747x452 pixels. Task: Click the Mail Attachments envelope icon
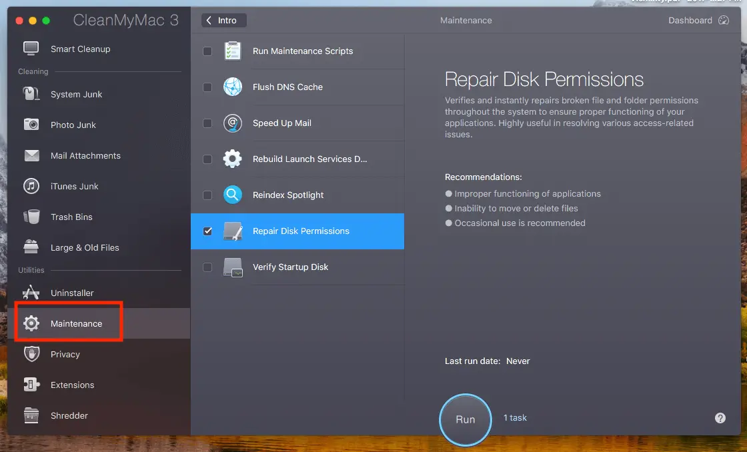pos(31,155)
